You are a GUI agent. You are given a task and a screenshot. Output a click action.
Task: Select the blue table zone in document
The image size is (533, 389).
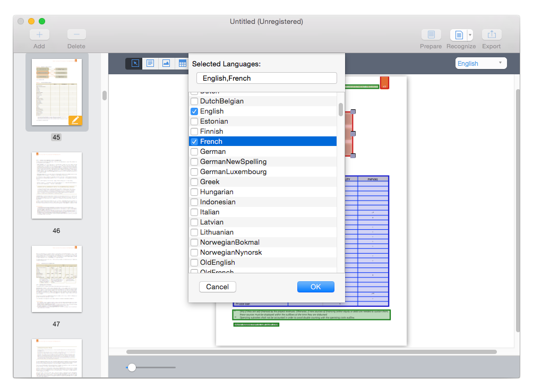tap(367, 240)
